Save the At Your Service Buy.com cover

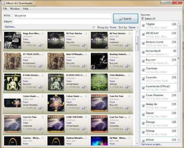(x=83, y=45)
